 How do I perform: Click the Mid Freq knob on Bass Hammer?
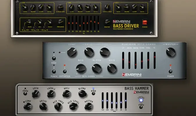point(58,107)
